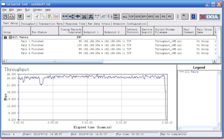Click the Pair Group Name column header
Screen dimensions: 224x139
(x=205, y=31)
